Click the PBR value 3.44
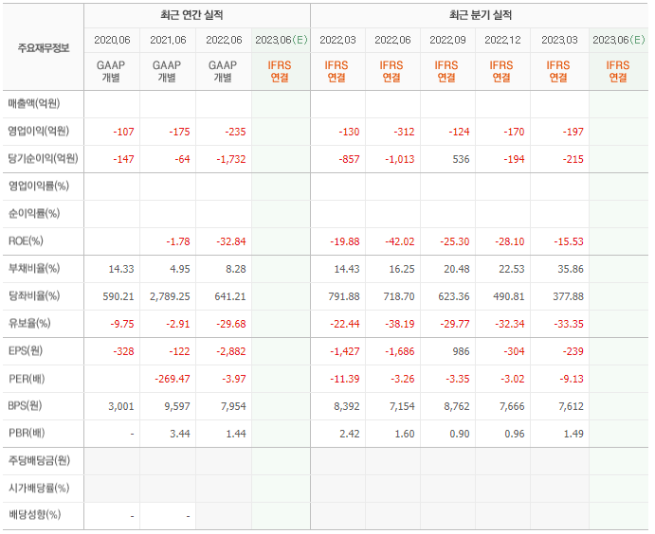This screenshot has height=534, width=655. click(x=180, y=435)
